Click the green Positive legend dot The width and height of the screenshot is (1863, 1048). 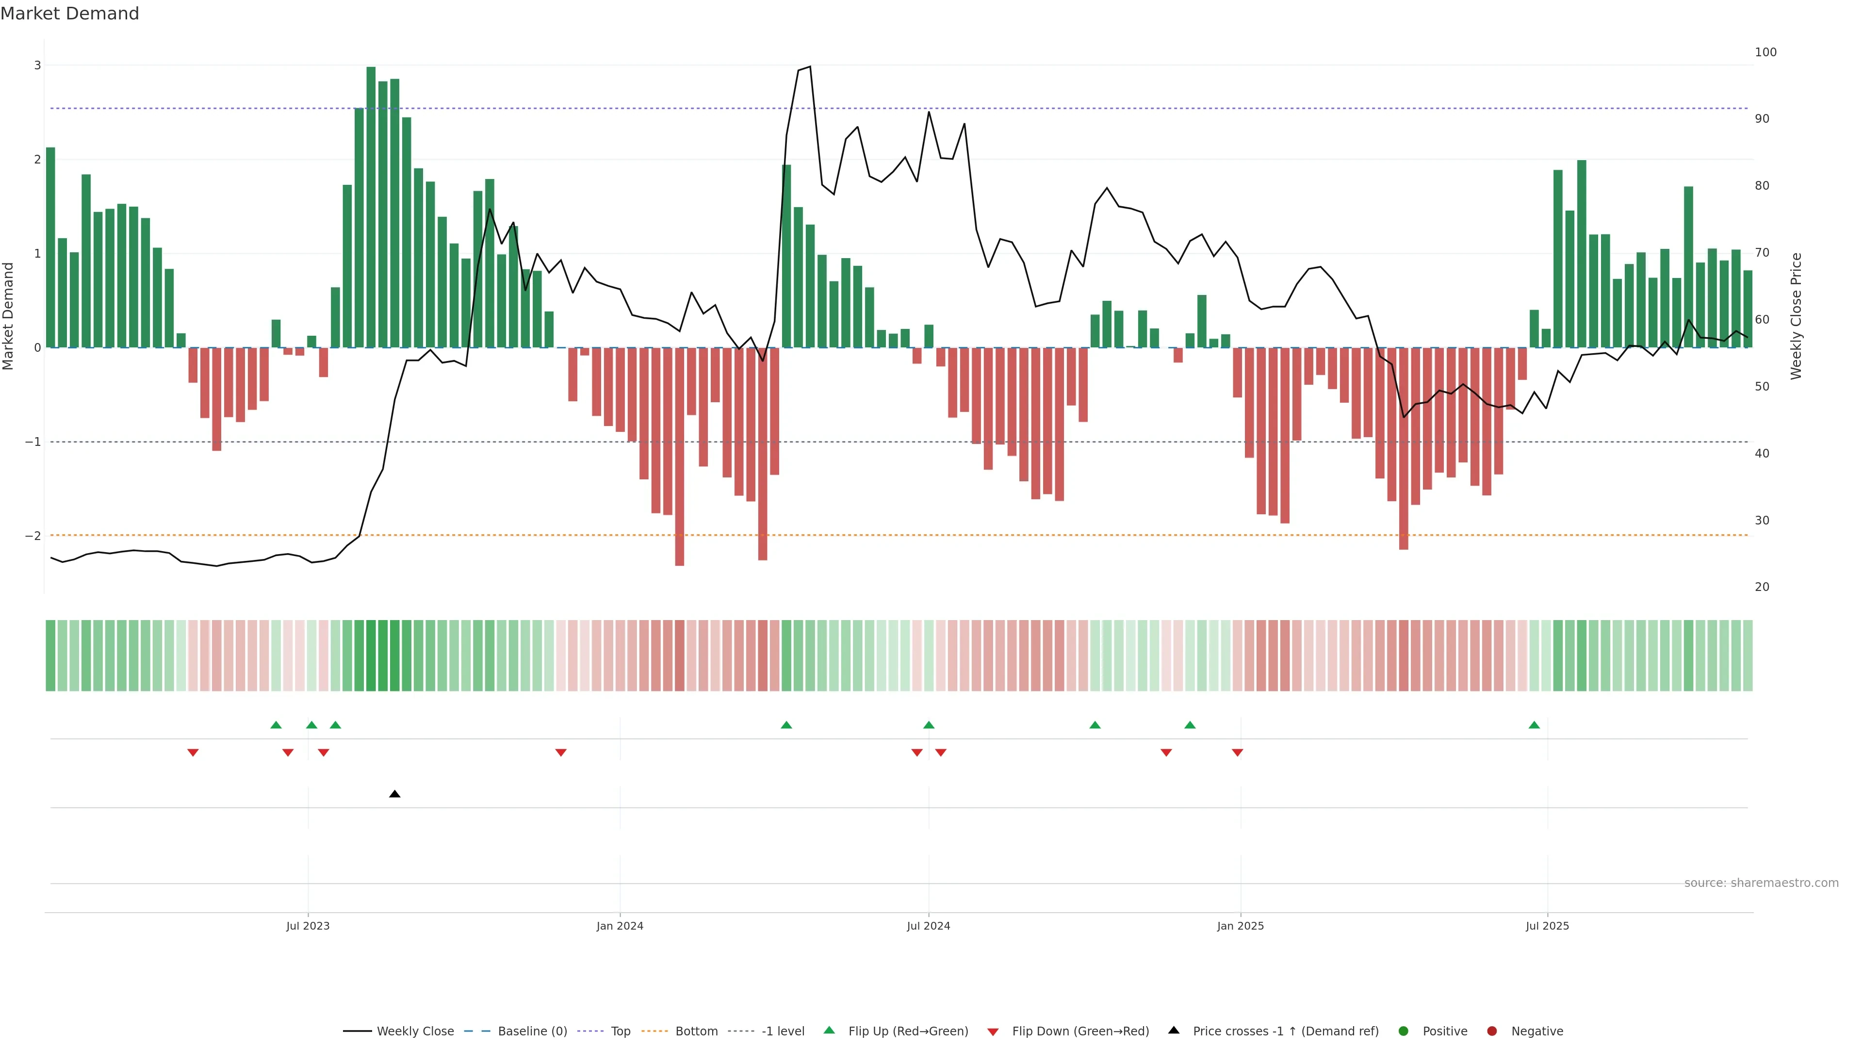[x=1404, y=1032]
